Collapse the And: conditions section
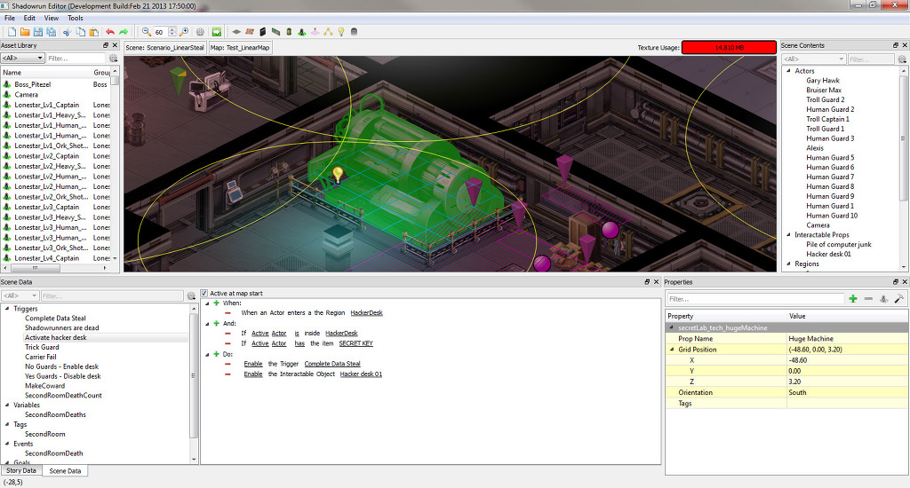The height and width of the screenshot is (488, 910). (x=207, y=323)
